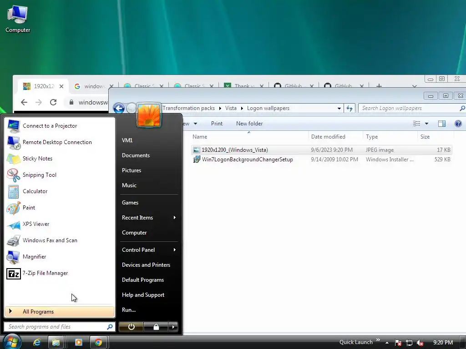Open shutdown options arrow

tap(173, 327)
